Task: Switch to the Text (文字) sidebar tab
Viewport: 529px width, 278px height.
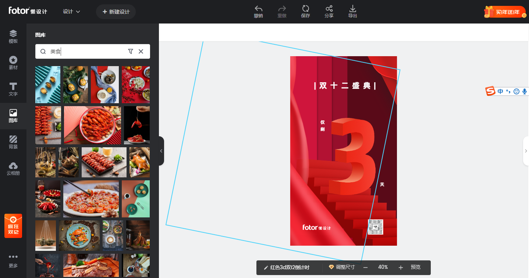Action: point(13,90)
